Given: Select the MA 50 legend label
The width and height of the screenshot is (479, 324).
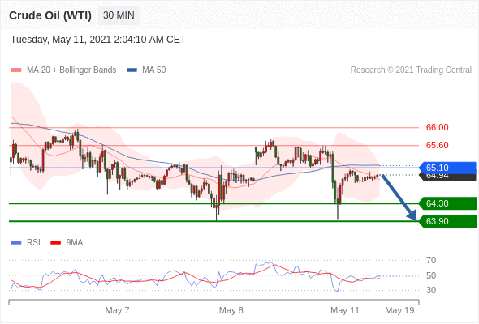Looking at the screenshot, I should 154,70.
